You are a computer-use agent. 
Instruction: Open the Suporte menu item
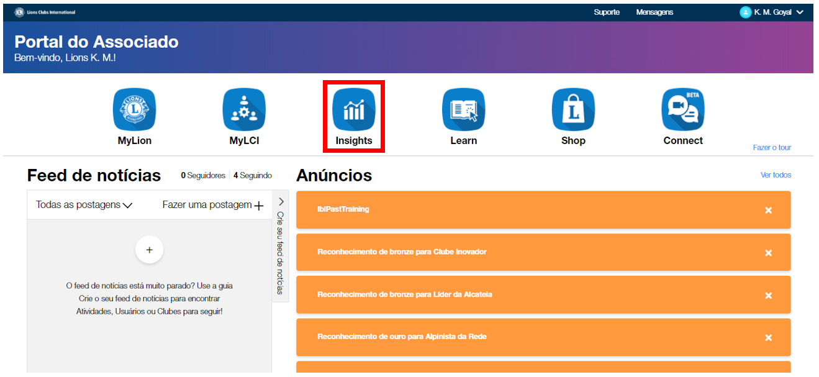click(x=607, y=12)
